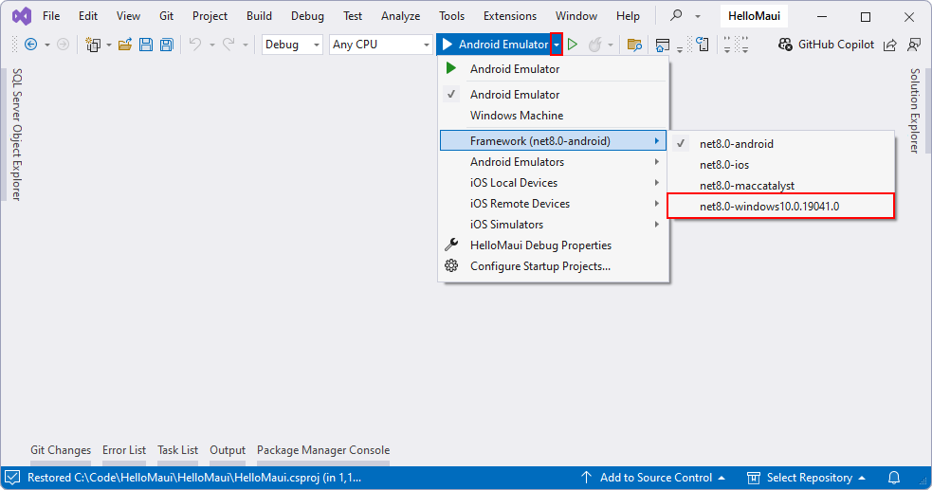Expand the New Project dropdown arrow
932x490 pixels.
(x=108, y=45)
